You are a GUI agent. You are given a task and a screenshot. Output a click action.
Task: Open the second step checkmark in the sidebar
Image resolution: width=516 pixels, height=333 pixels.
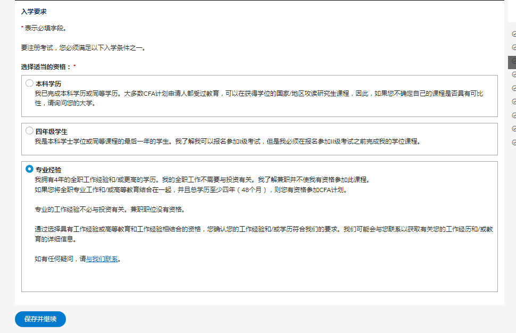click(514, 47)
